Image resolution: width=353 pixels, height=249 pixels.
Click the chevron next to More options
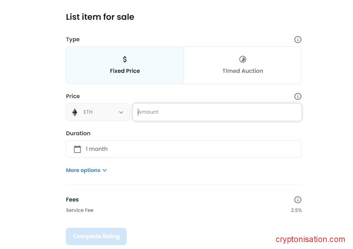(x=105, y=170)
